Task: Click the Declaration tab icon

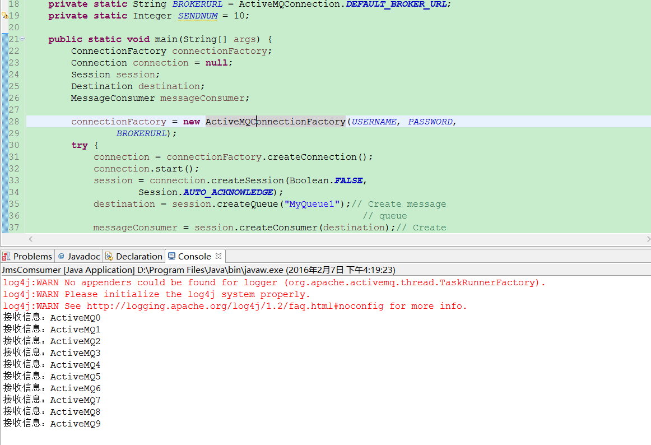Action: [x=109, y=256]
